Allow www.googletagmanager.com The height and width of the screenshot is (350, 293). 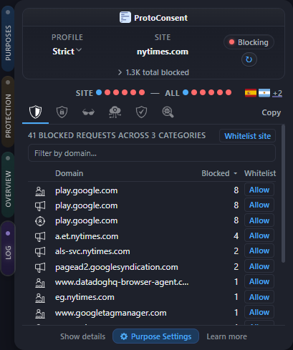pos(259,312)
